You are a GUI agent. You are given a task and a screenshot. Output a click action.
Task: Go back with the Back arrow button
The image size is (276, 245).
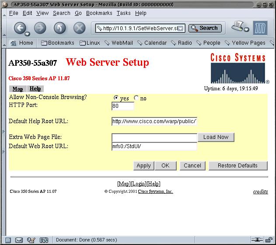pos(20,28)
